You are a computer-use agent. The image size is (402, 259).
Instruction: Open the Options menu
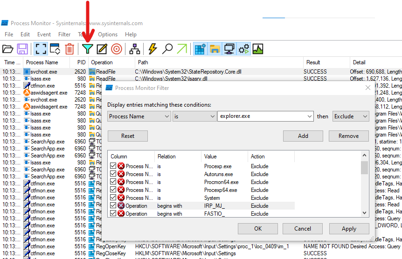(x=108, y=34)
